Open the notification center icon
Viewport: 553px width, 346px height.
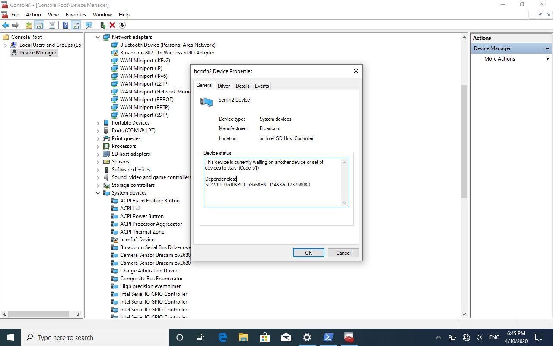[x=539, y=337]
